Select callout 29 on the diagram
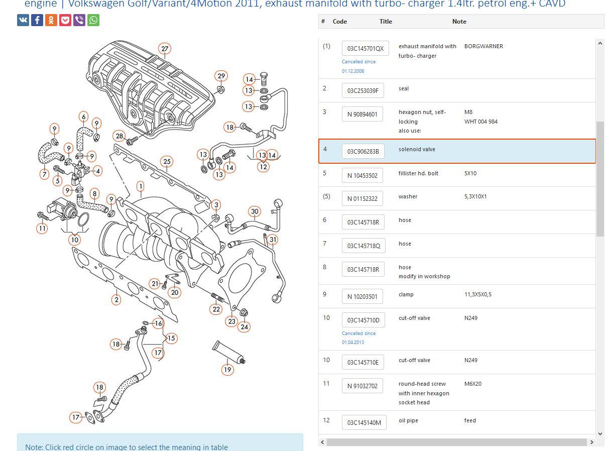This screenshot has height=451, width=612. tap(221, 76)
